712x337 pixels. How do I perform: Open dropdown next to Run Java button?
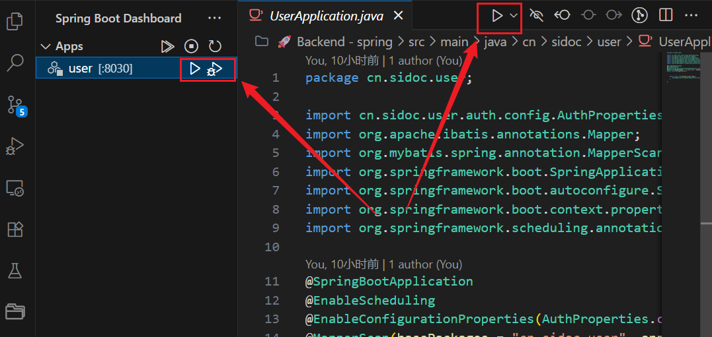click(514, 15)
